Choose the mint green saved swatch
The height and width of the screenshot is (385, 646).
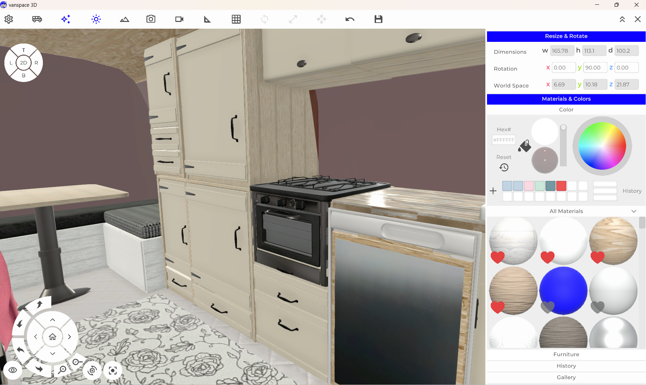click(x=540, y=186)
